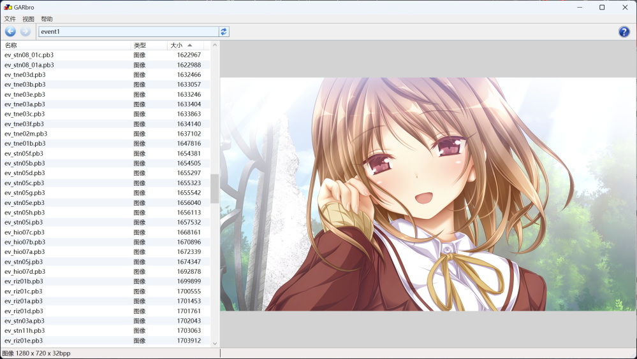Select file ev_stn05f.pb3
Image resolution: width=637 pixels, height=359 pixels.
click(x=105, y=153)
